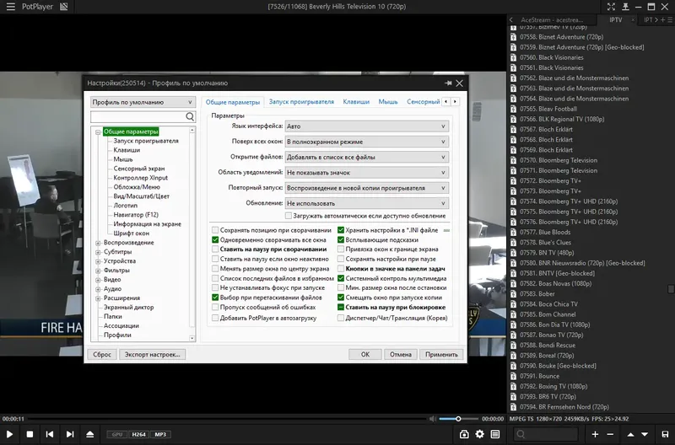Click the always-on-top pin icon in title bar
The width and height of the screenshot is (675, 445).
coord(625,7)
